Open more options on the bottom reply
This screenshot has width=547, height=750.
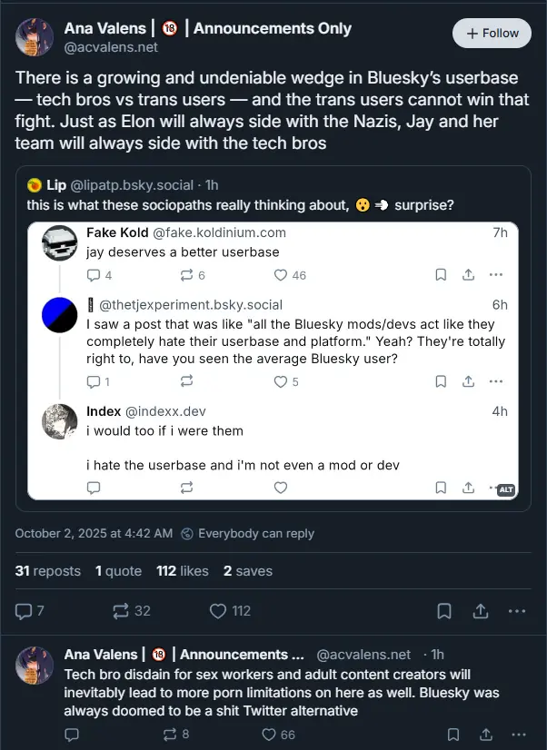click(x=517, y=734)
